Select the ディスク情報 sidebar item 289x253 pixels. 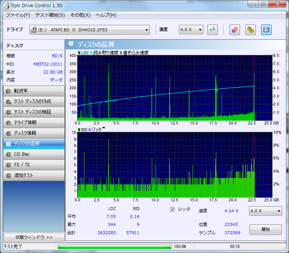point(34,133)
